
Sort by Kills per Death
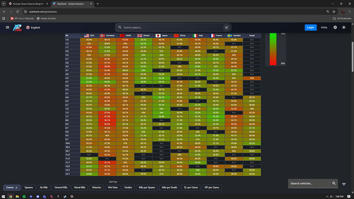pos(169,187)
